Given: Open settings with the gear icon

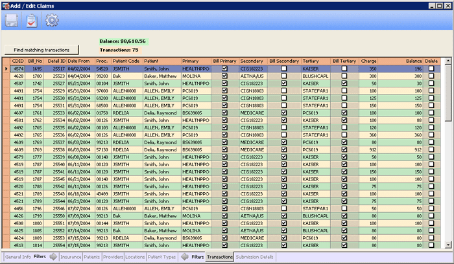Looking at the screenshot, I should [x=52, y=21].
